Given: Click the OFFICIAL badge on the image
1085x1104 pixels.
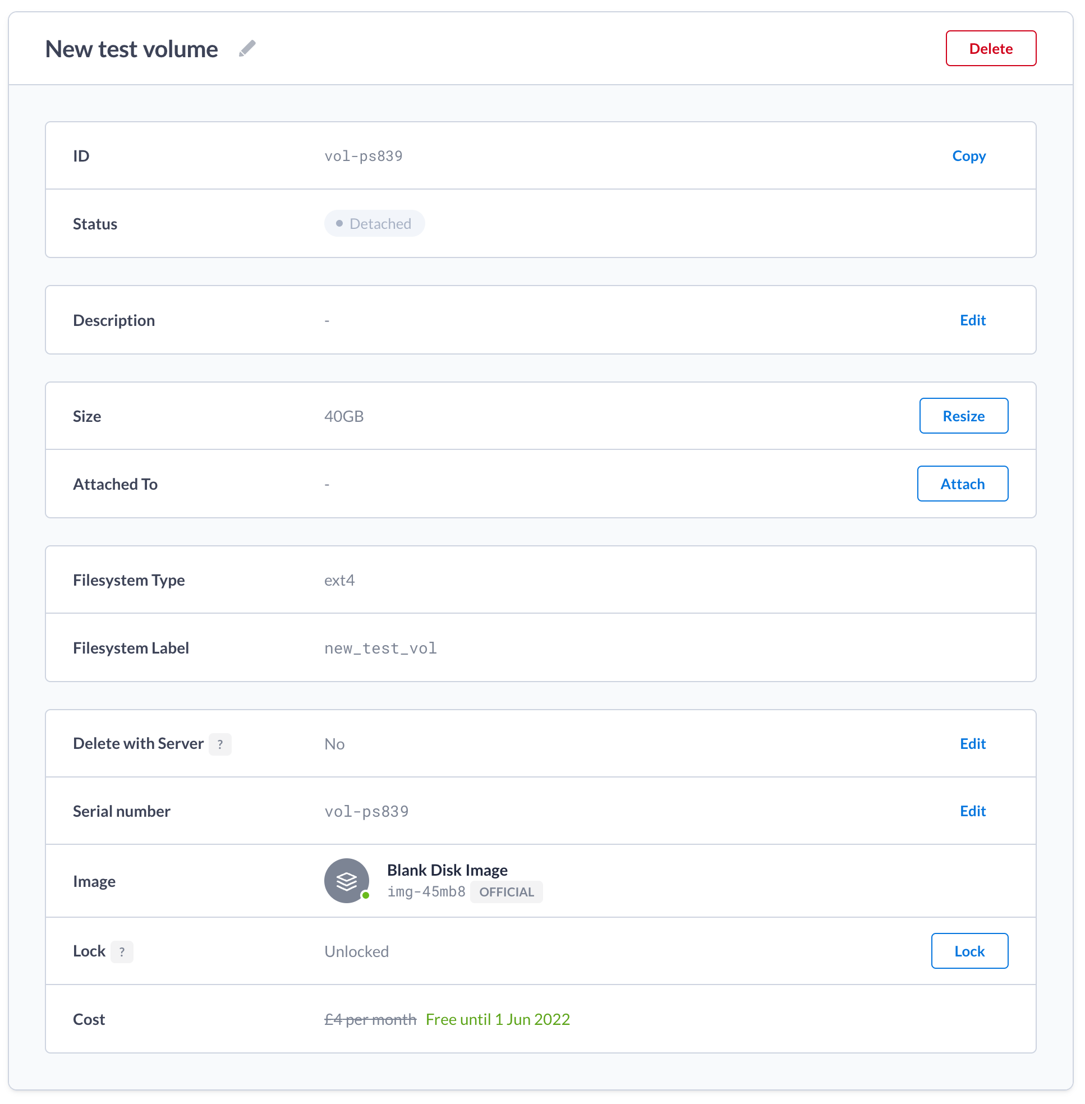Looking at the screenshot, I should 507,892.
